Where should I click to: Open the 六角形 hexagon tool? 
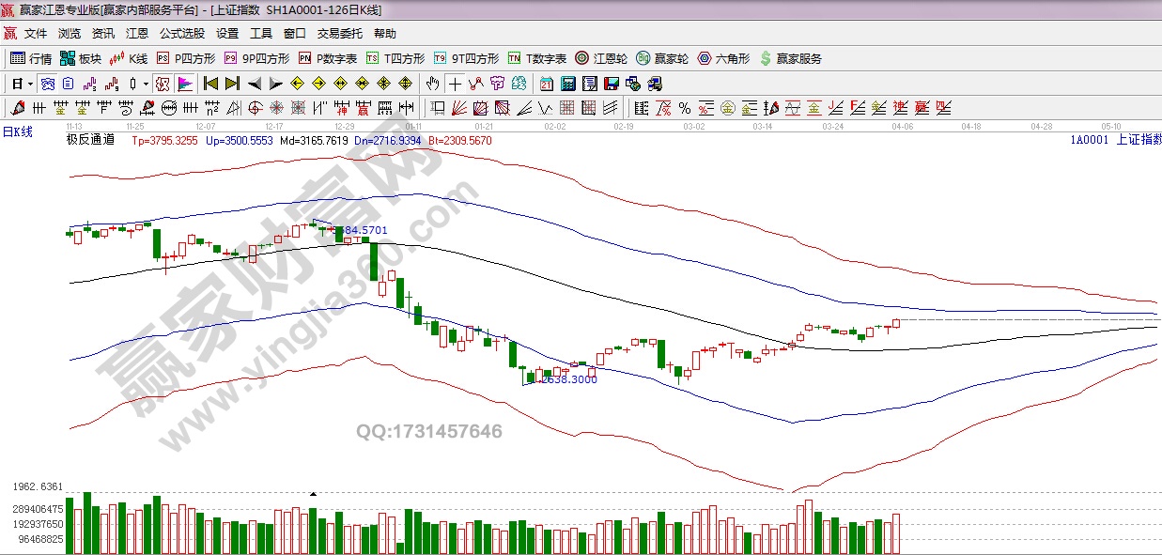click(x=723, y=58)
